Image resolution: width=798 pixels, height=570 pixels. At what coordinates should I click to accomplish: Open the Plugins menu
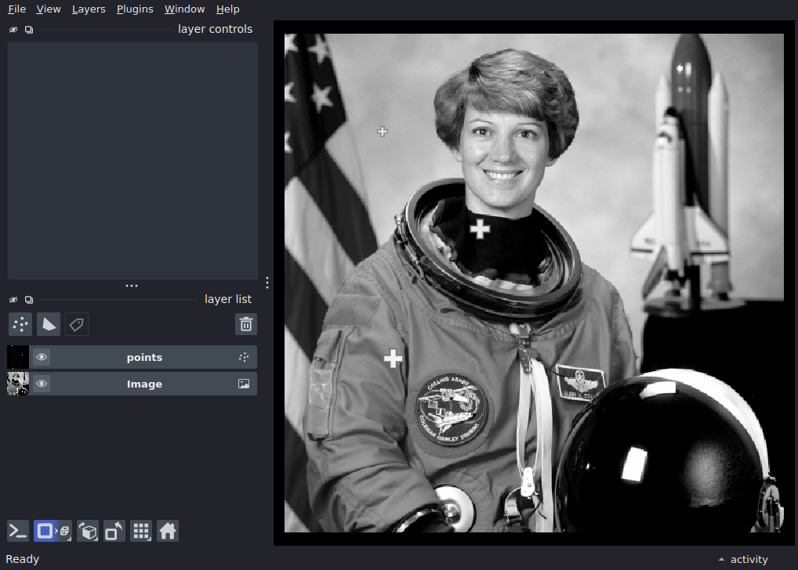pos(135,9)
